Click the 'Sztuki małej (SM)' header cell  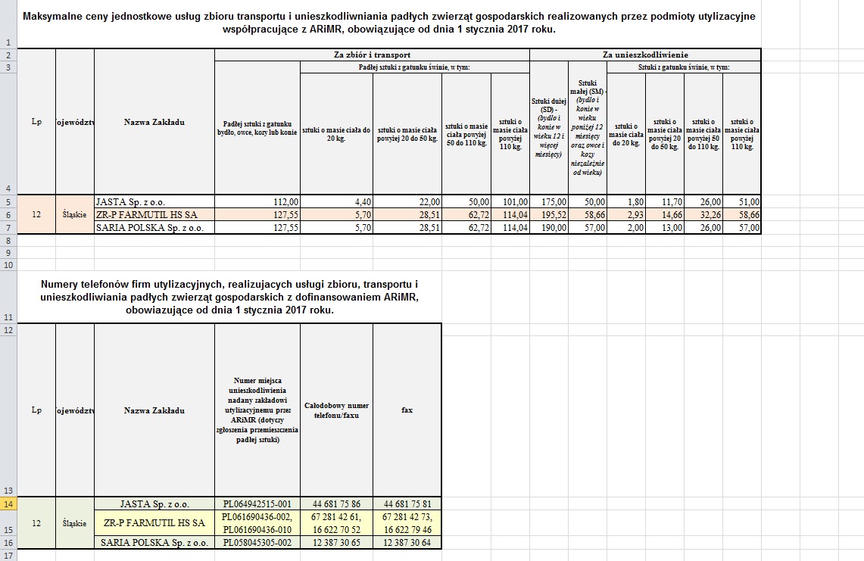pyautogui.click(x=588, y=127)
